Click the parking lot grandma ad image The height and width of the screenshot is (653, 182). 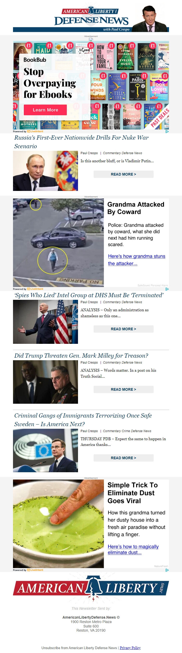[x=58, y=242]
